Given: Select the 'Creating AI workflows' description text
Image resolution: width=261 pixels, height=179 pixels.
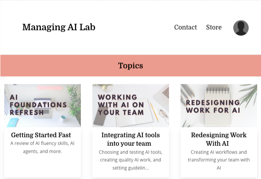Looking at the screenshot, I should (x=219, y=160).
